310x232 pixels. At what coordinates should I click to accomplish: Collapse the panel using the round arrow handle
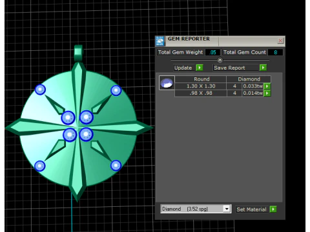click(220, 60)
